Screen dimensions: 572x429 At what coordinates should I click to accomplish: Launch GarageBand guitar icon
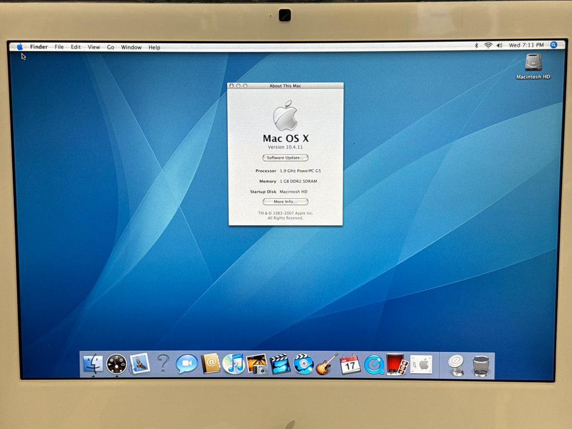coord(326,364)
